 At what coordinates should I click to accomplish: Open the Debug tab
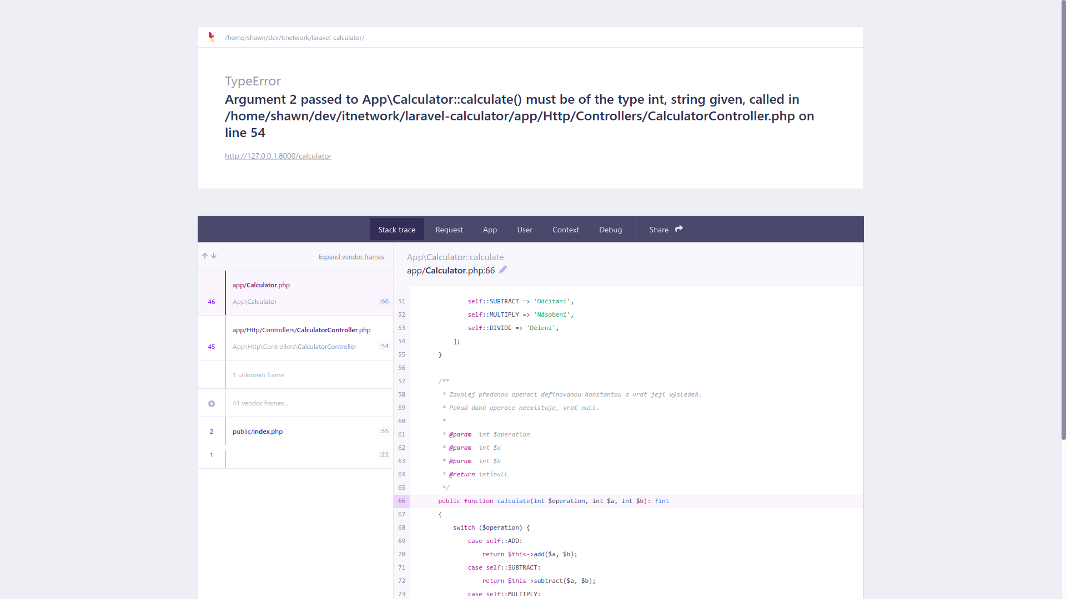click(x=610, y=229)
